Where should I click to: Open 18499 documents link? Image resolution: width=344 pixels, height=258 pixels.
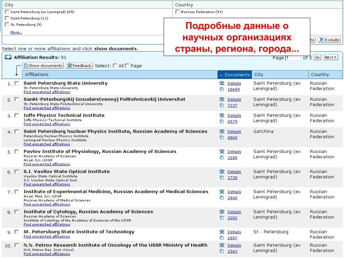click(x=233, y=89)
